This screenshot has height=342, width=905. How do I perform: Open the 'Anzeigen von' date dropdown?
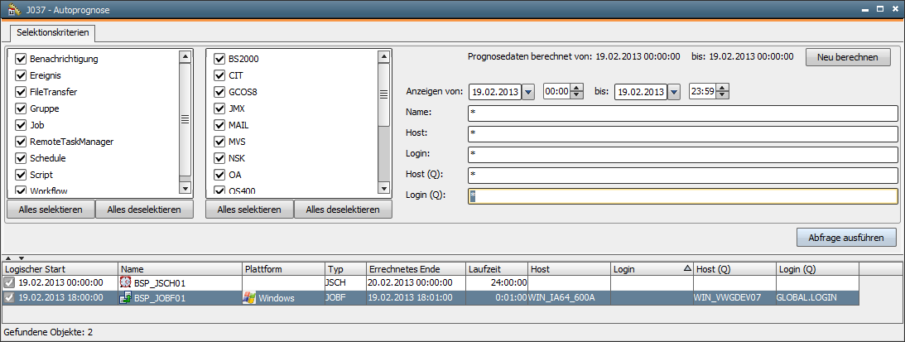528,92
